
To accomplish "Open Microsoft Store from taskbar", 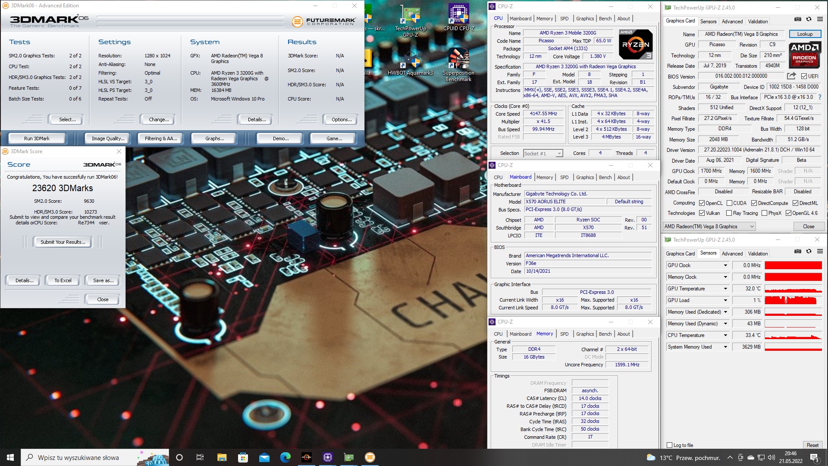I will point(243,457).
